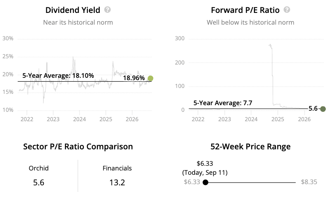
Task: Click the 2024 tick on dividend yield chart
Action: tap(79, 119)
